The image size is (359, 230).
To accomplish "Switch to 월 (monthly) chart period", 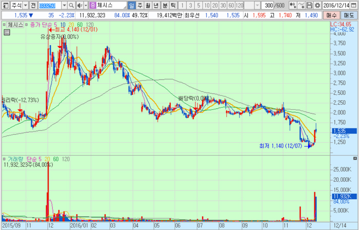I will (x=148, y=5).
